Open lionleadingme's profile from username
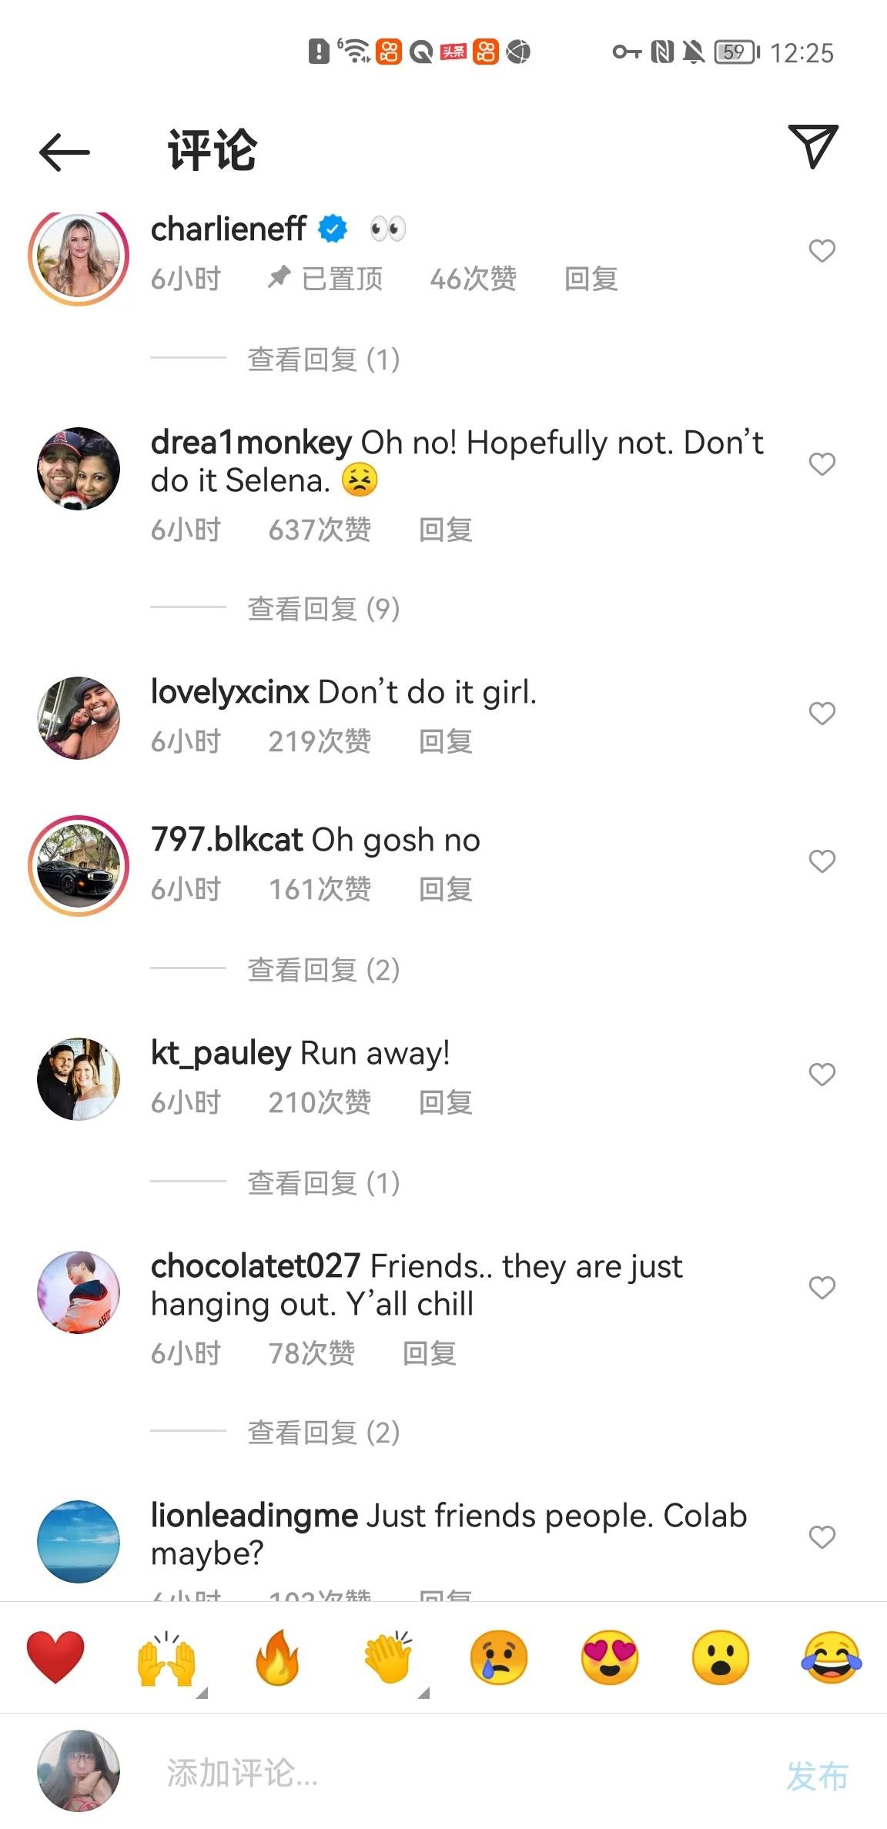 (255, 1516)
